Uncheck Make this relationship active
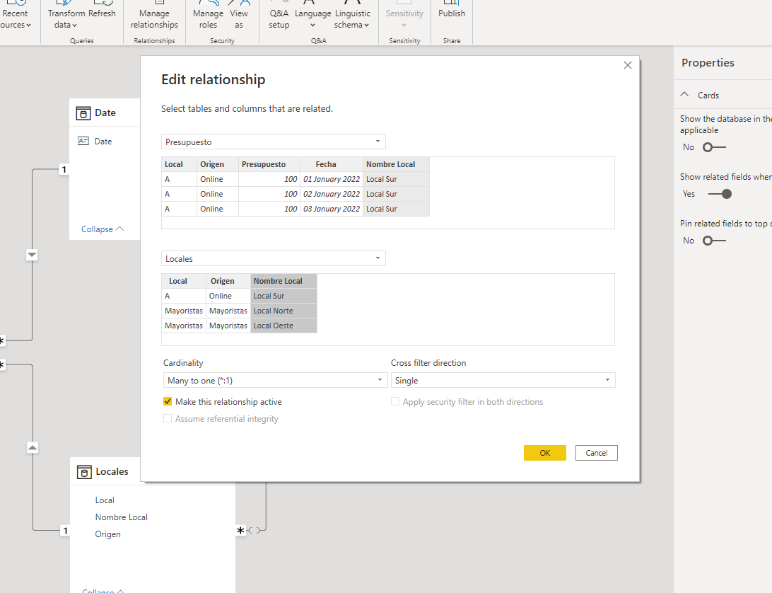This screenshot has width=772, height=593. point(168,401)
